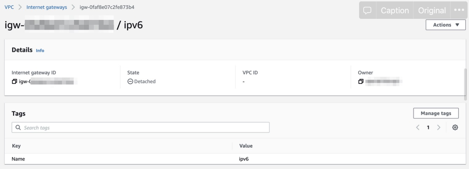Copy the Internet gateway ID
469x169 pixels.
pyautogui.click(x=14, y=82)
